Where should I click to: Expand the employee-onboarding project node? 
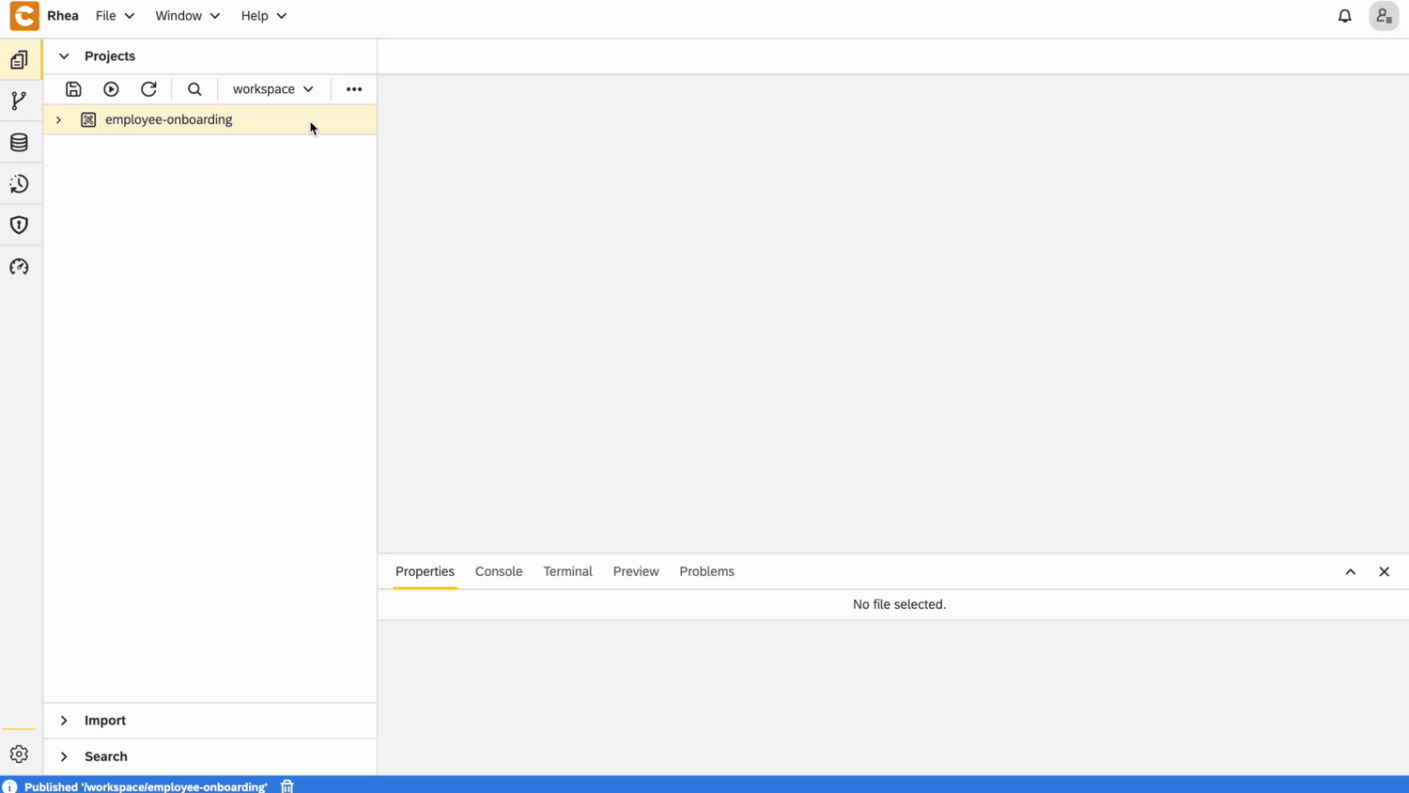pos(58,120)
